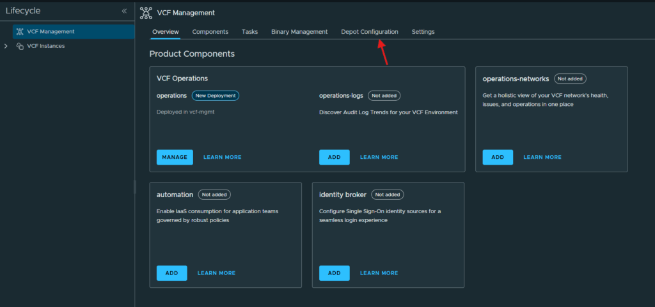Click the VCF Management header icon
655x307 pixels.
coord(146,13)
